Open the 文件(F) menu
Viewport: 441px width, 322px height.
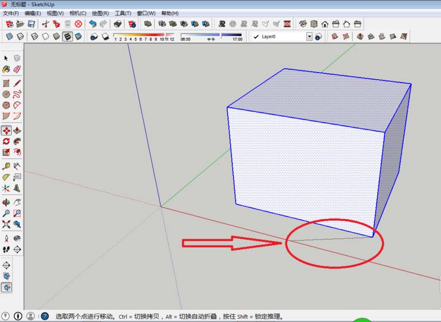point(11,13)
